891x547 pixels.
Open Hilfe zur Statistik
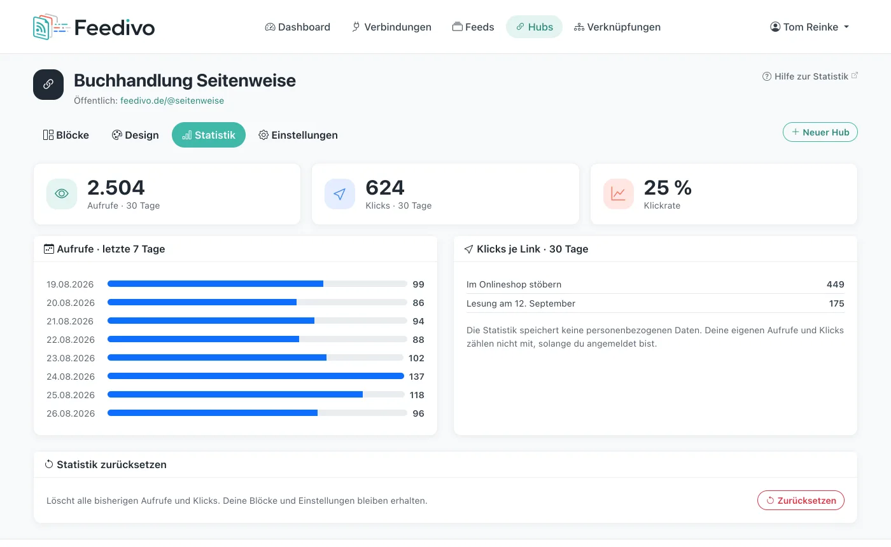[810, 76]
